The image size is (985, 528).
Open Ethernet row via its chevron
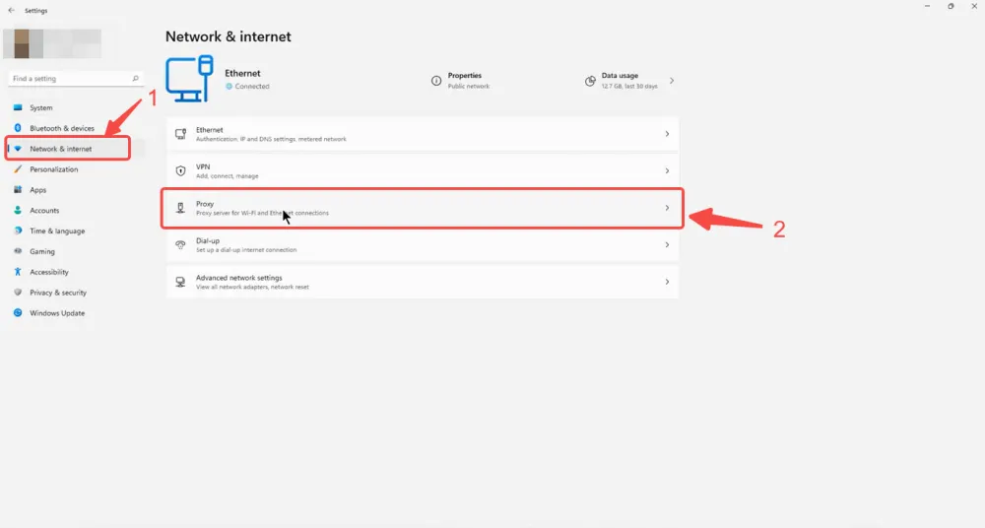coord(667,134)
